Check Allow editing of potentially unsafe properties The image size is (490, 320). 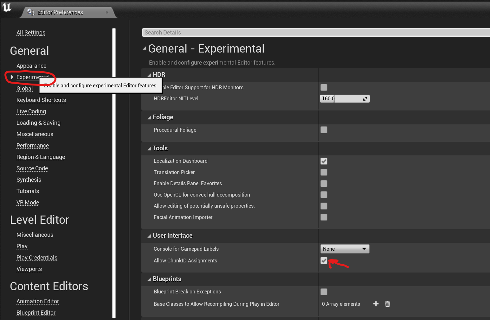324,206
